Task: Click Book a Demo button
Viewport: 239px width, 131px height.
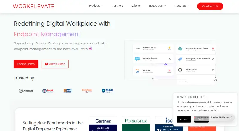Action: (x=26, y=64)
